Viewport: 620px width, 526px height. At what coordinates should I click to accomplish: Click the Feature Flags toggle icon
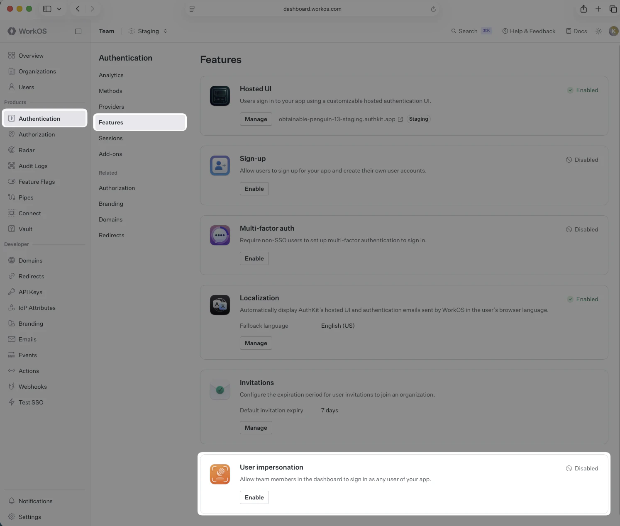tap(12, 182)
